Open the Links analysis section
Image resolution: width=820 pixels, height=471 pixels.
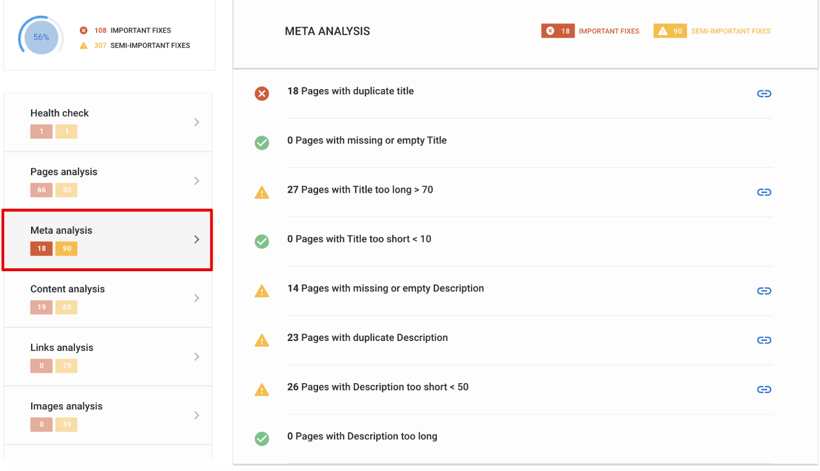(x=108, y=357)
